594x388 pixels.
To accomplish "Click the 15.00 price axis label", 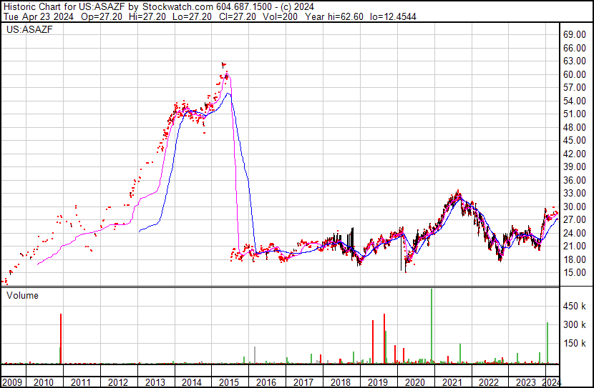I will point(575,273).
